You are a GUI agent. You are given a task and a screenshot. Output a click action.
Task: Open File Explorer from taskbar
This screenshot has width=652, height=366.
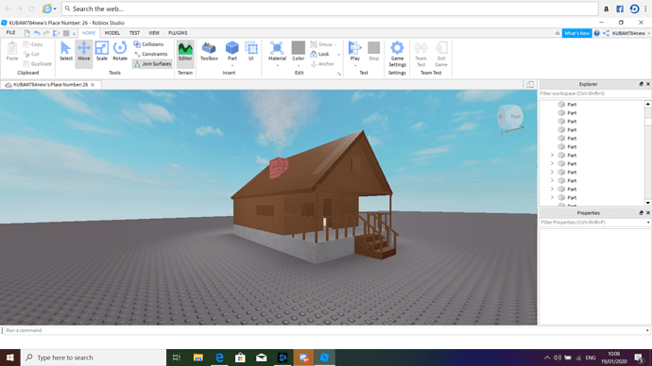197,358
